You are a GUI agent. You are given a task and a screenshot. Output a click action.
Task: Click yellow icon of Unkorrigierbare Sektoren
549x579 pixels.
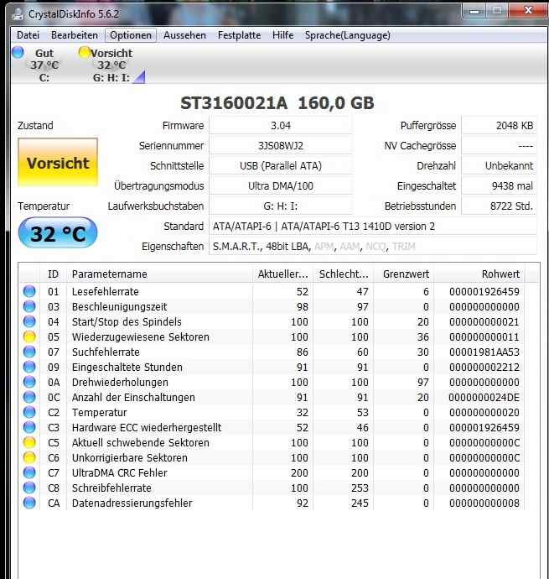click(29, 458)
